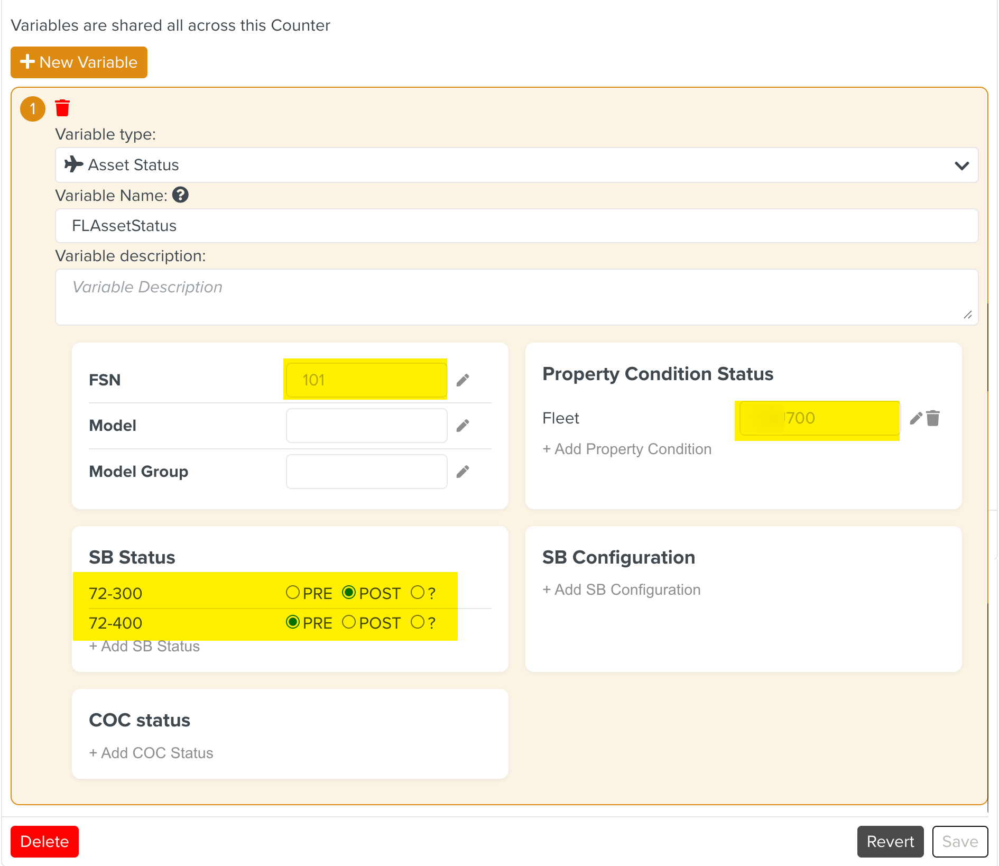Edit the FSN value with pencil icon
999x866 pixels.
click(463, 380)
